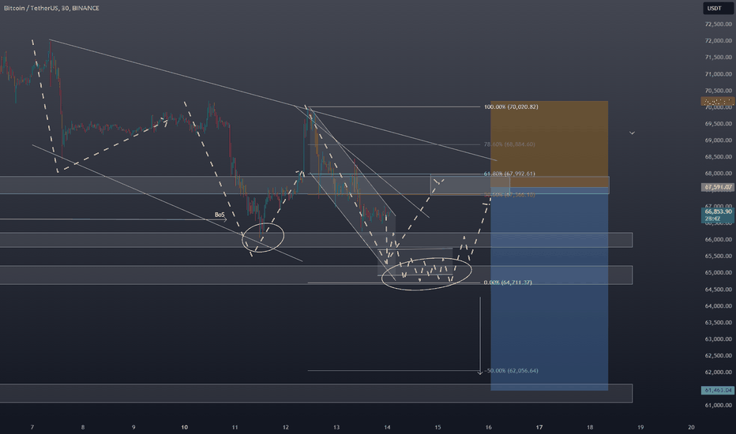This screenshot has width=736, height=434.
Task: Click date 17 on the time axis
Action: tap(539, 428)
